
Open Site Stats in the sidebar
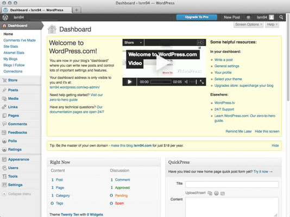point(11,46)
